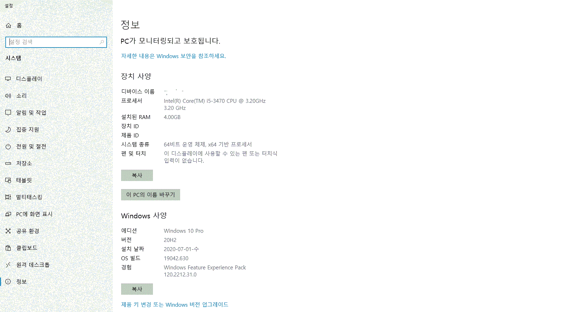Click the Focus assist moon icon
The image size is (582, 312).
(x=8, y=130)
